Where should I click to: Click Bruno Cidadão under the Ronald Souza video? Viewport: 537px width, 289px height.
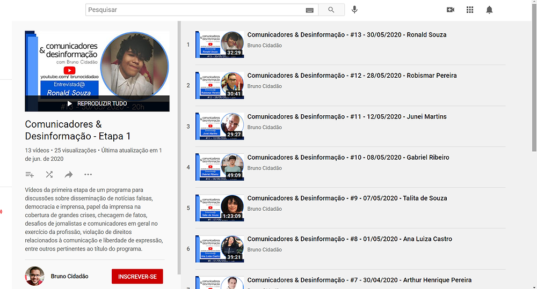coord(264,46)
